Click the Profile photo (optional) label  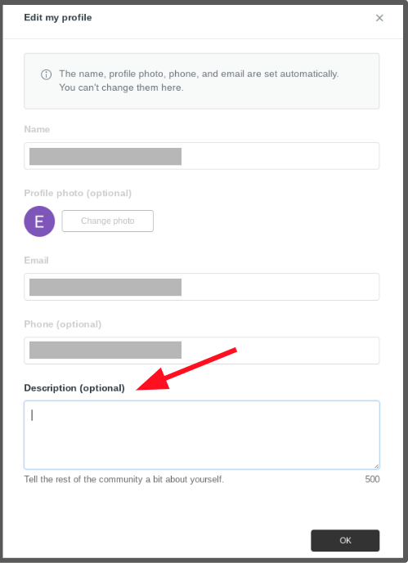coord(78,193)
